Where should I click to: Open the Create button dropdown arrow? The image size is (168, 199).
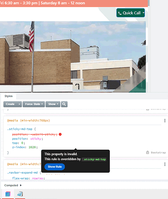point(19,104)
